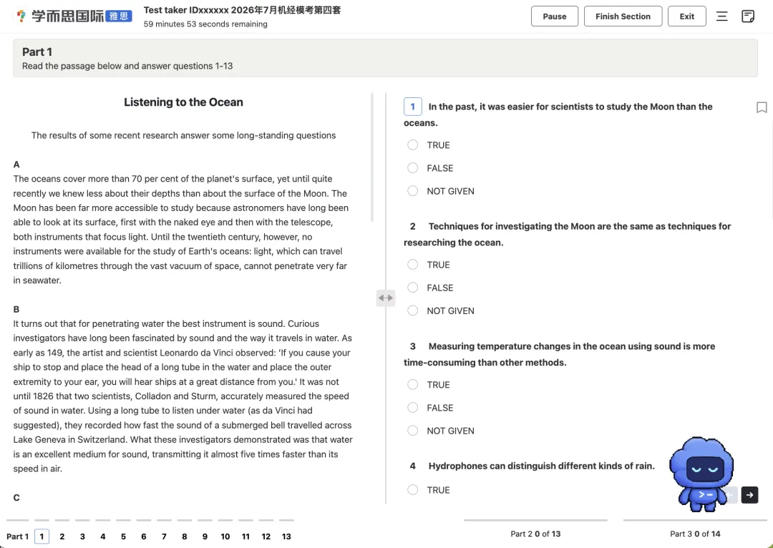
Task: Go to question 3 in navigator
Action: [x=82, y=536]
